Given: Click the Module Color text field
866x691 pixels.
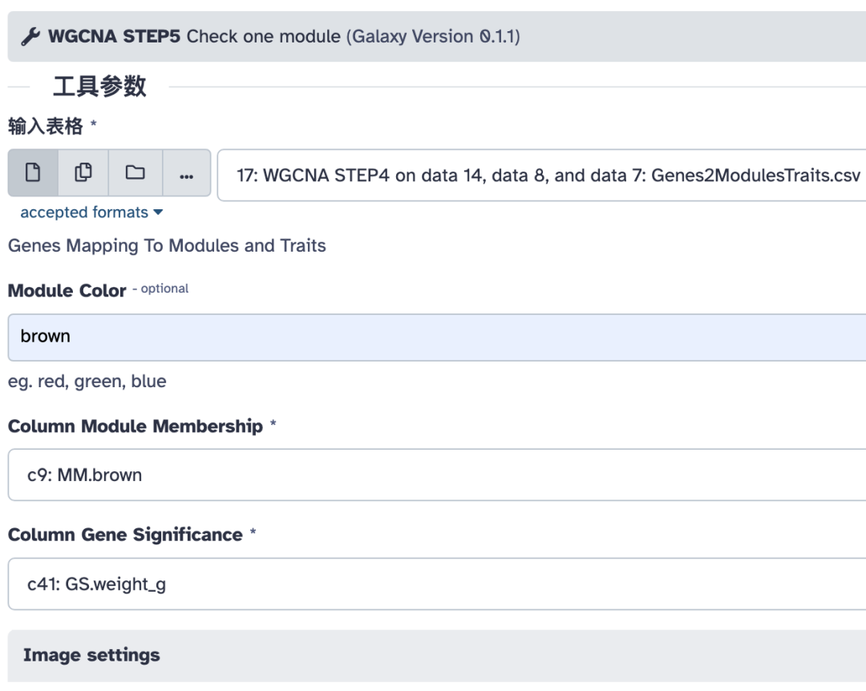Looking at the screenshot, I should (433, 337).
